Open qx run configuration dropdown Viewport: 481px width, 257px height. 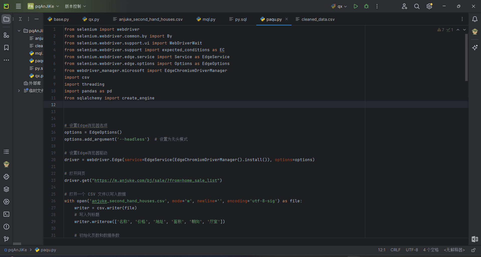[x=339, y=6]
